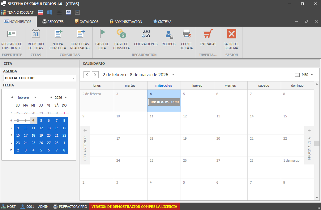Jump to Proxima Cita
The image size is (321, 210).
click(x=309, y=145)
